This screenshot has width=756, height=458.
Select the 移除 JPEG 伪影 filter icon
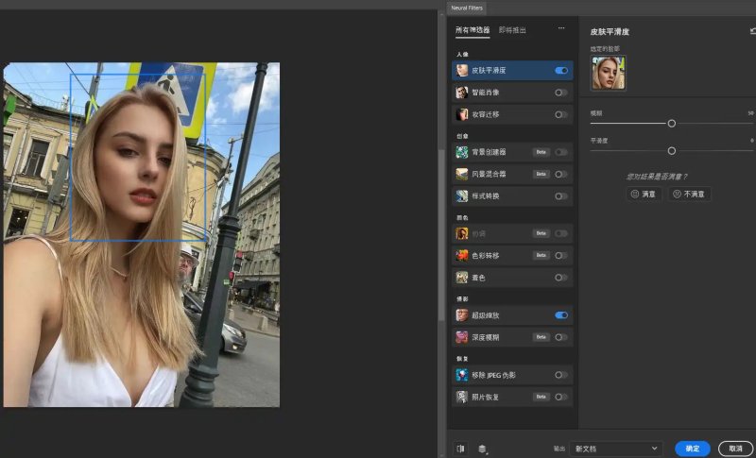click(x=462, y=375)
